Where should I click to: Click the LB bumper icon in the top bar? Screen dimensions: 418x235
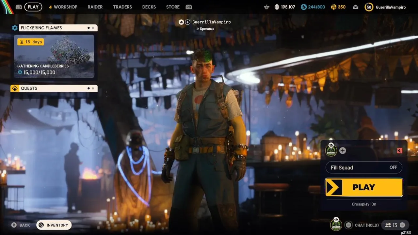point(19,7)
